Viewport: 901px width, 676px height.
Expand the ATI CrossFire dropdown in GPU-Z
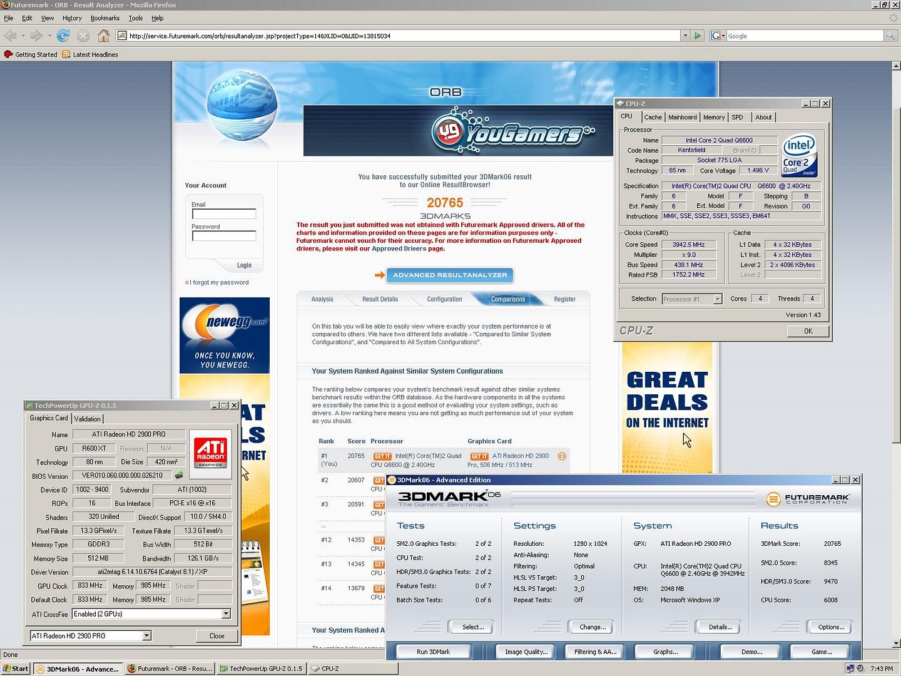(x=226, y=614)
